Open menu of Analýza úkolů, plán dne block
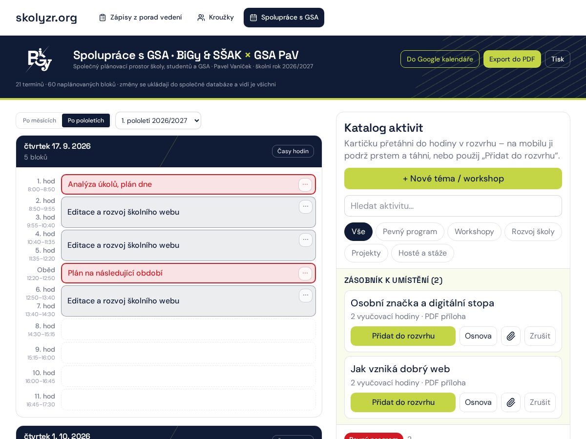 tap(305, 184)
